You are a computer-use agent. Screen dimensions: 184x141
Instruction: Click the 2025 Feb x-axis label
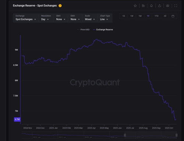(x=67, y=128)
